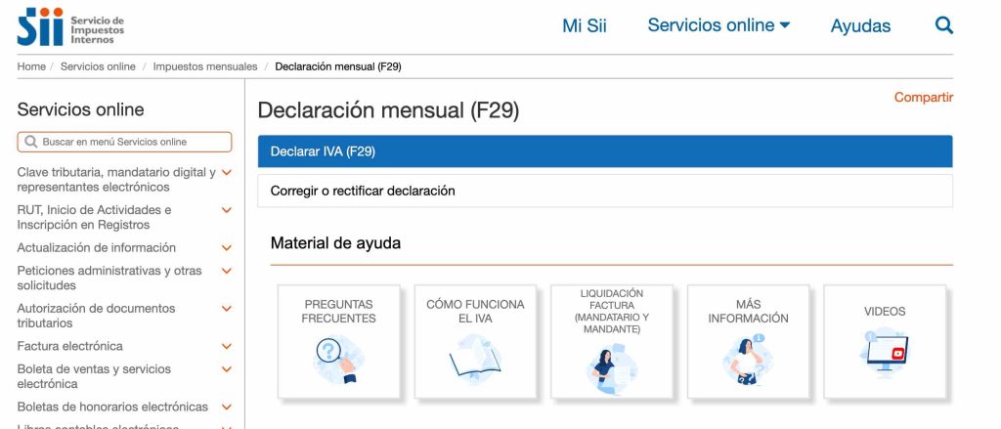Open the search magnifier icon in header
The height and width of the screenshot is (429, 1001).
coord(943,25)
